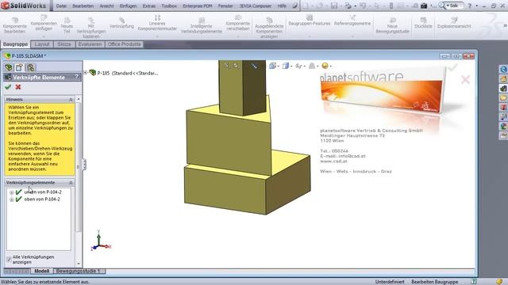The height and width of the screenshot is (285, 508).
Task: Switch to the Skizze tab
Action: (x=64, y=44)
